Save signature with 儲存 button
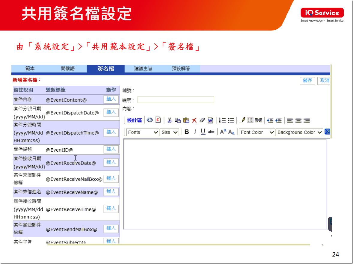The width and height of the screenshot is (353, 264). (307, 81)
